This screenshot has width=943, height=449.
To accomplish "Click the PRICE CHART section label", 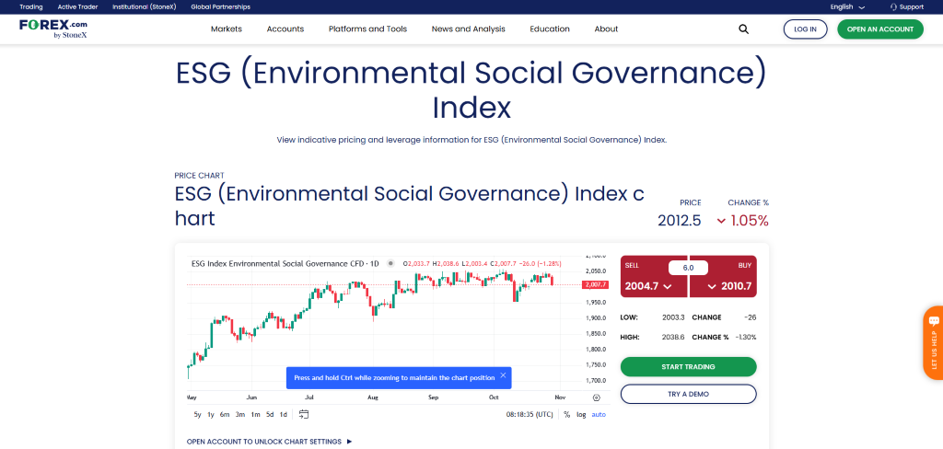I will coord(199,176).
